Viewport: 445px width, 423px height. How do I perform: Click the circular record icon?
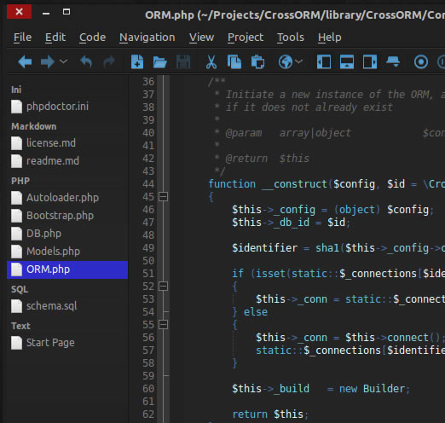coord(421,61)
